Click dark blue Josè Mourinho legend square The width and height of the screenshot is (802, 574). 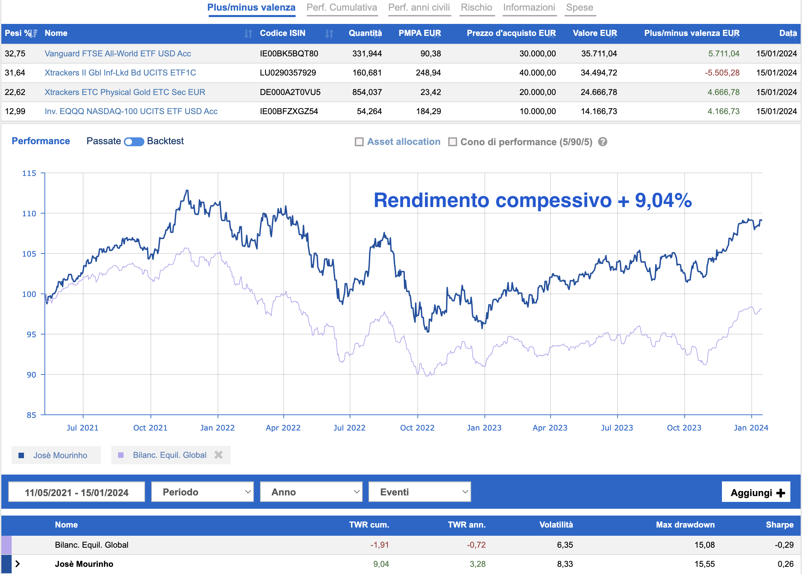coord(21,455)
